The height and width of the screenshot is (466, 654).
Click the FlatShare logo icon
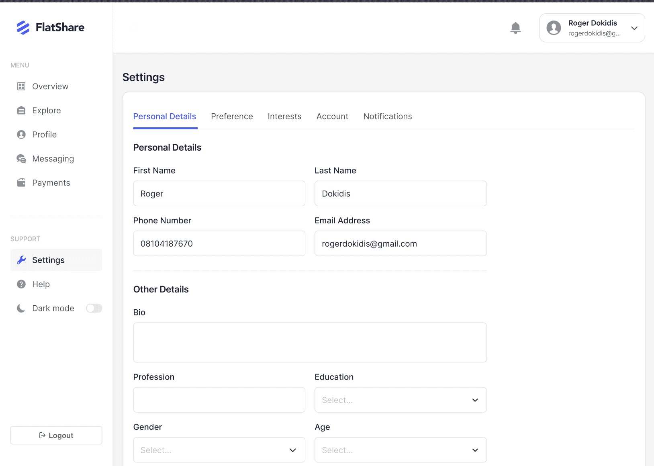point(23,27)
